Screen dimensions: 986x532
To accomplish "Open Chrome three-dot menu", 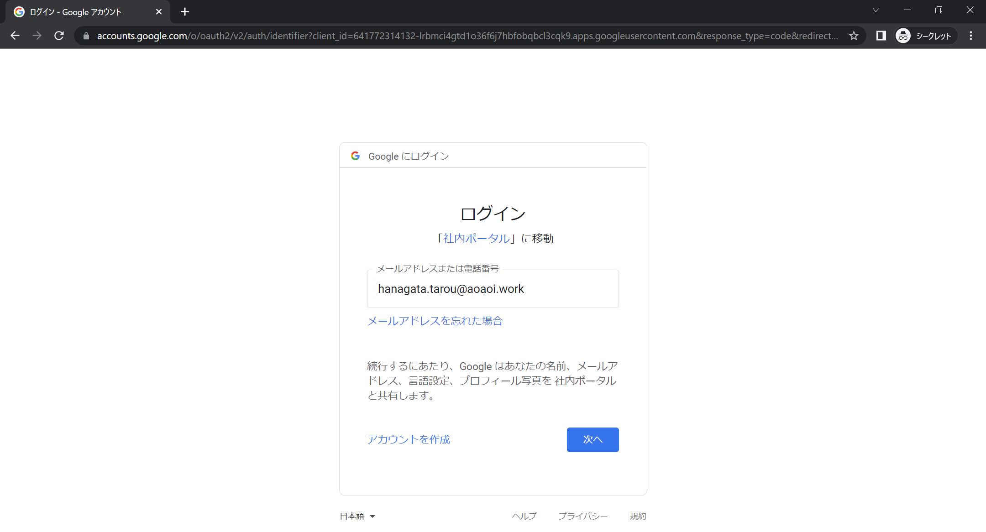I will (x=971, y=36).
